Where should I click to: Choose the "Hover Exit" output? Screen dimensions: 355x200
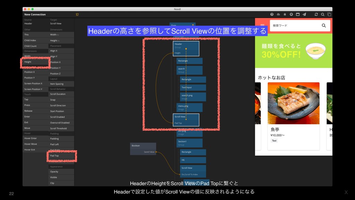(x=35, y=150)
